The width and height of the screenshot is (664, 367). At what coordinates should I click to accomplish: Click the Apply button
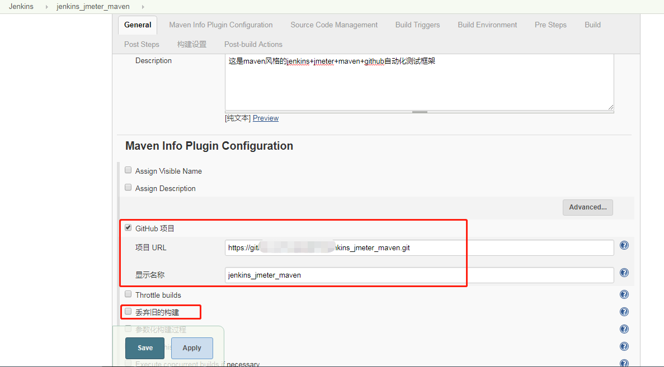point(192,347)
